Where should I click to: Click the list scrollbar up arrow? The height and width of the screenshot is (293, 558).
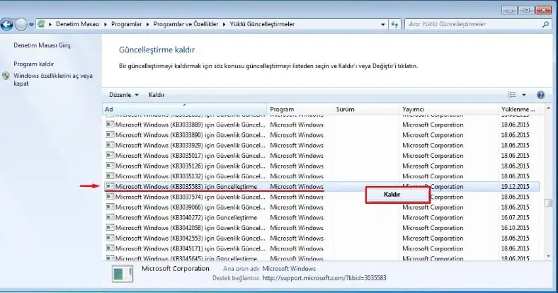548,108
